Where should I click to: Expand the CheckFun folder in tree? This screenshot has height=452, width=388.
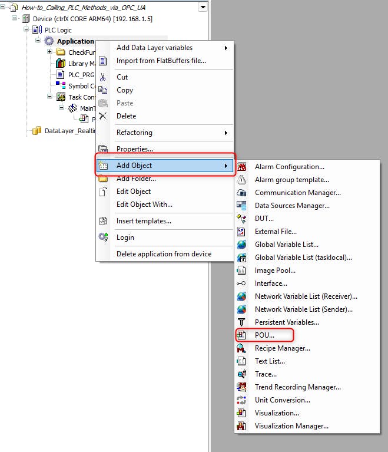tap(50, 52)
